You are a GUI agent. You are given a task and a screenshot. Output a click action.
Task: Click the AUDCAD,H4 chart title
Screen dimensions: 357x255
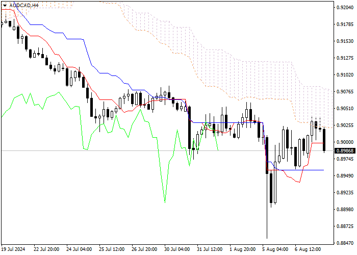coord(24,5)
